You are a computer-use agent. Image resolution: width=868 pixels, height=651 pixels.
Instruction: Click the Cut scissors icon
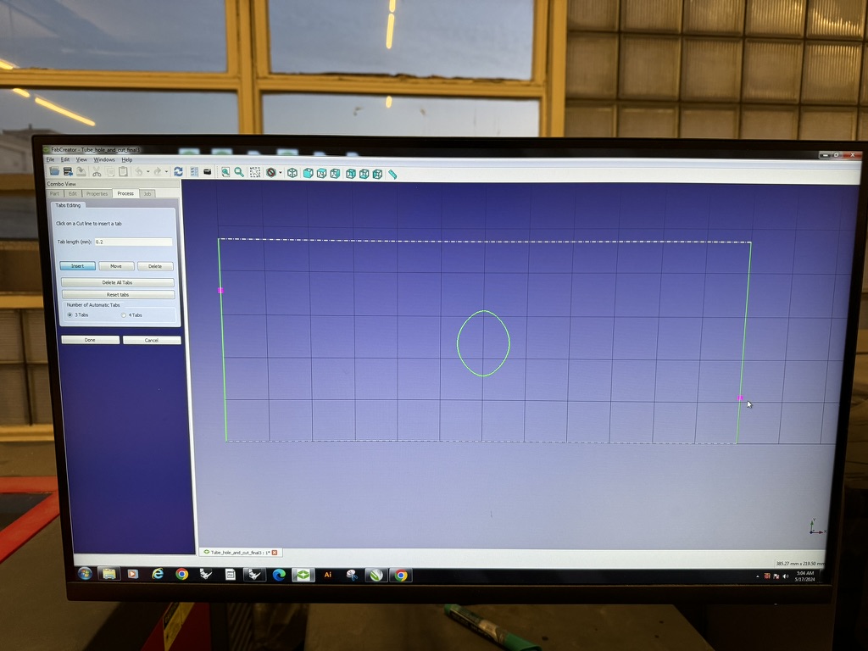(x=97, y=171)
